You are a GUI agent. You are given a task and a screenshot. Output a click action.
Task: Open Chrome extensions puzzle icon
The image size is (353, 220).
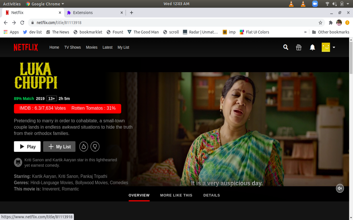(331, 23)
